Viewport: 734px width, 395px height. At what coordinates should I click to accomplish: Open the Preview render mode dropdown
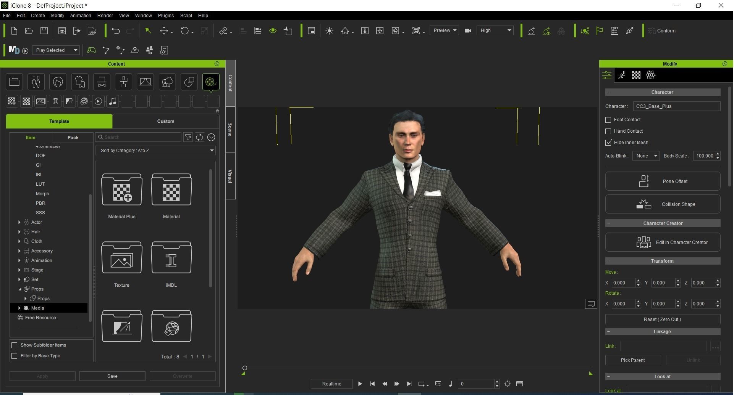click(444, 31)
